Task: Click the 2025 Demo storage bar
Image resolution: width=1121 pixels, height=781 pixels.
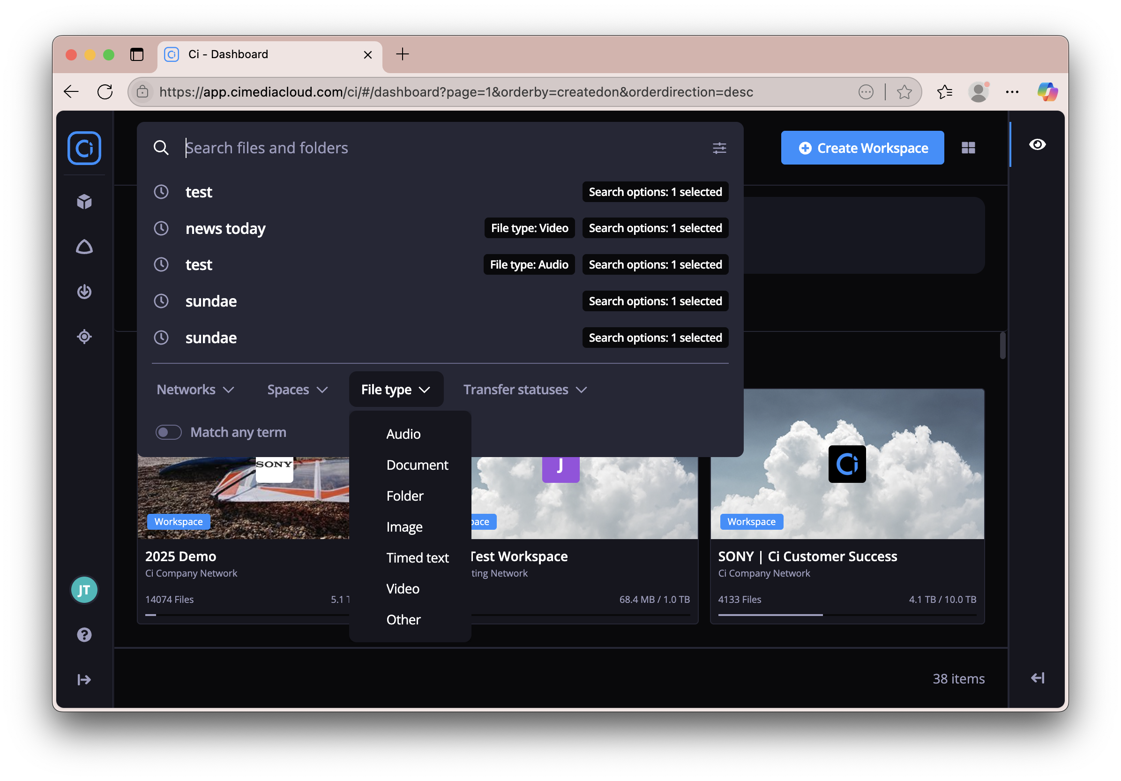Action: 247,615
